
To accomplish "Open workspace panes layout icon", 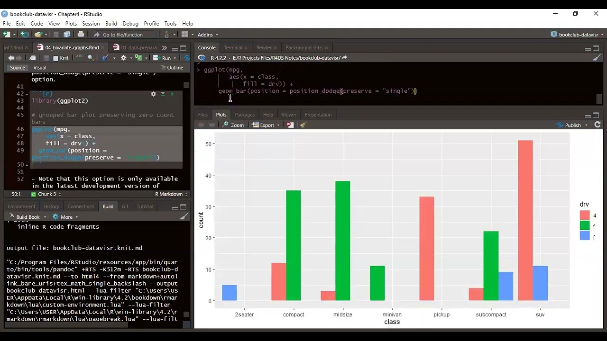I will click(x=185, y=35).
